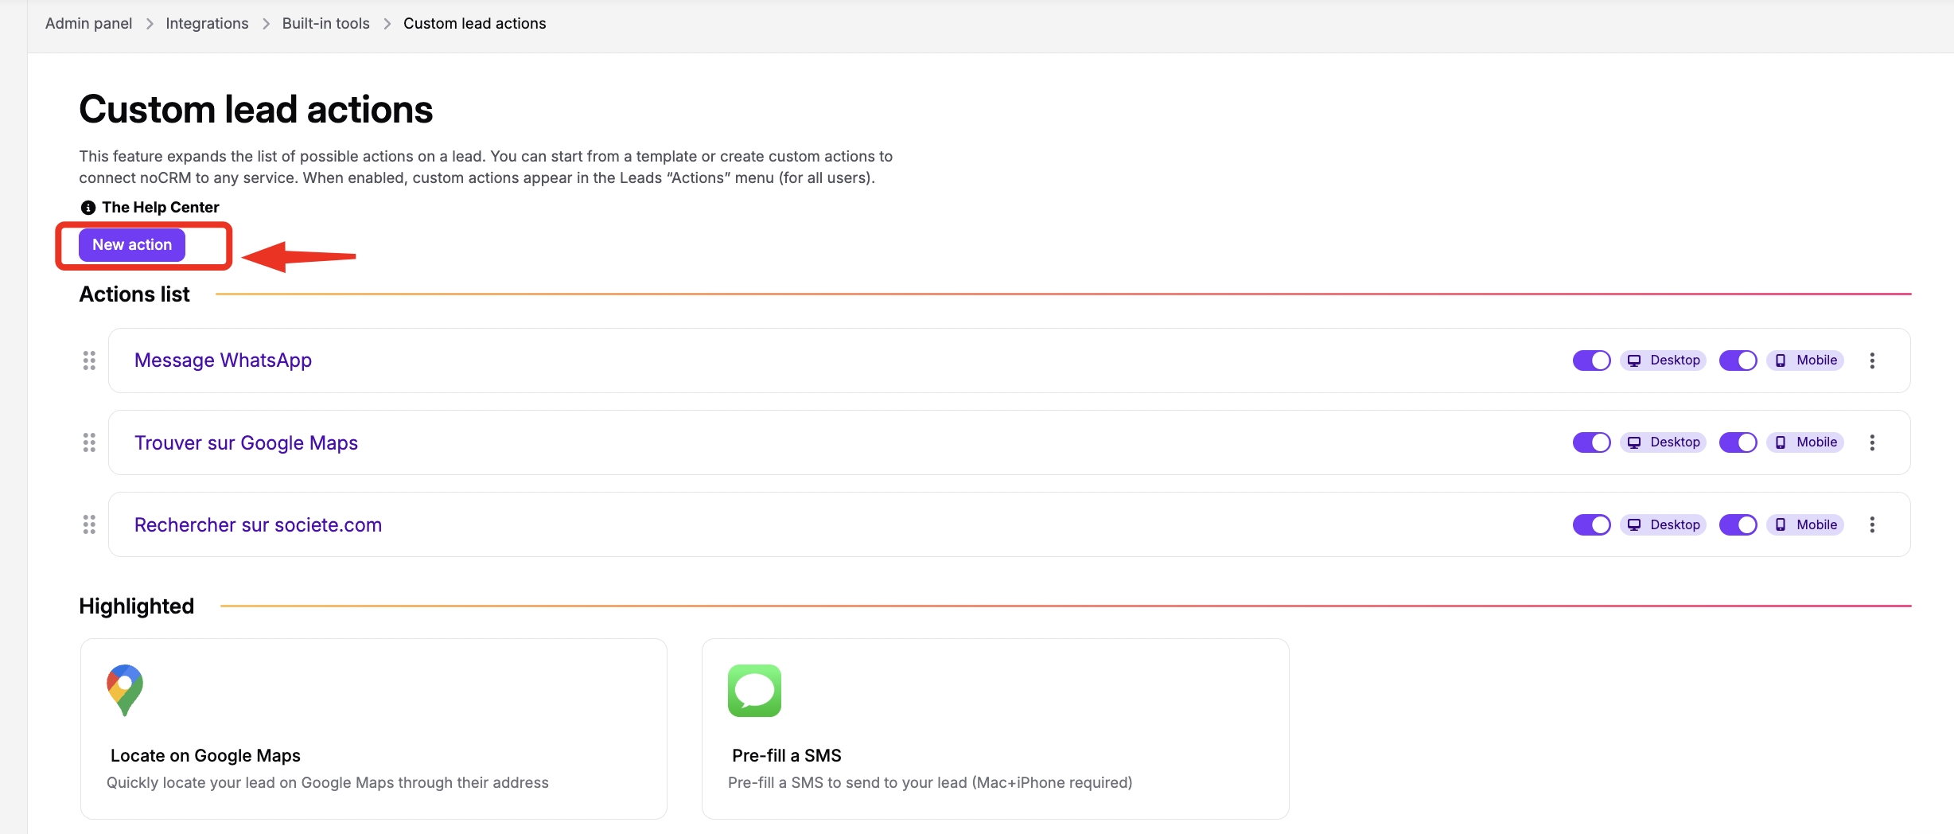The width and height of the screenshot is (1954, 834).
Task: Open more options for Trouver sur Google Maps
Action: point(1872,442)
